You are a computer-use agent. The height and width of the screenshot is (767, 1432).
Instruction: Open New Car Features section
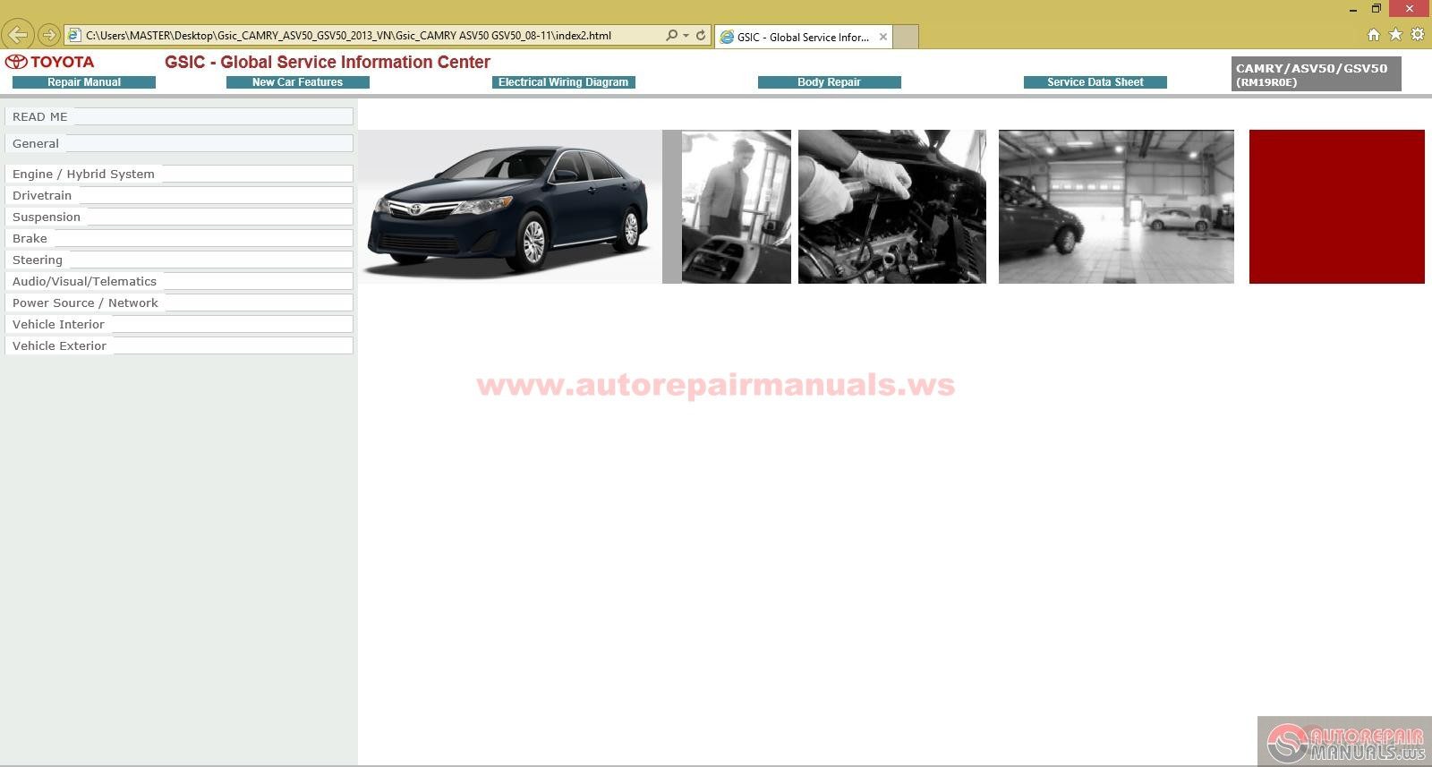297,82
